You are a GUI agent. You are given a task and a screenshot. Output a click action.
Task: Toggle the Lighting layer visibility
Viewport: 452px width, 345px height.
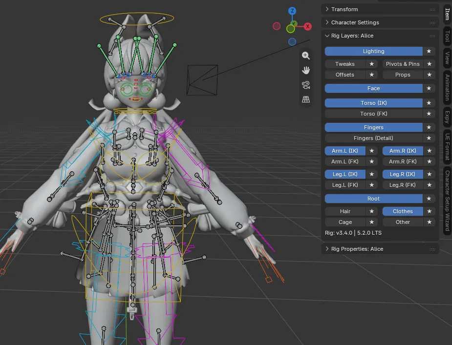(x=374, y=51)
